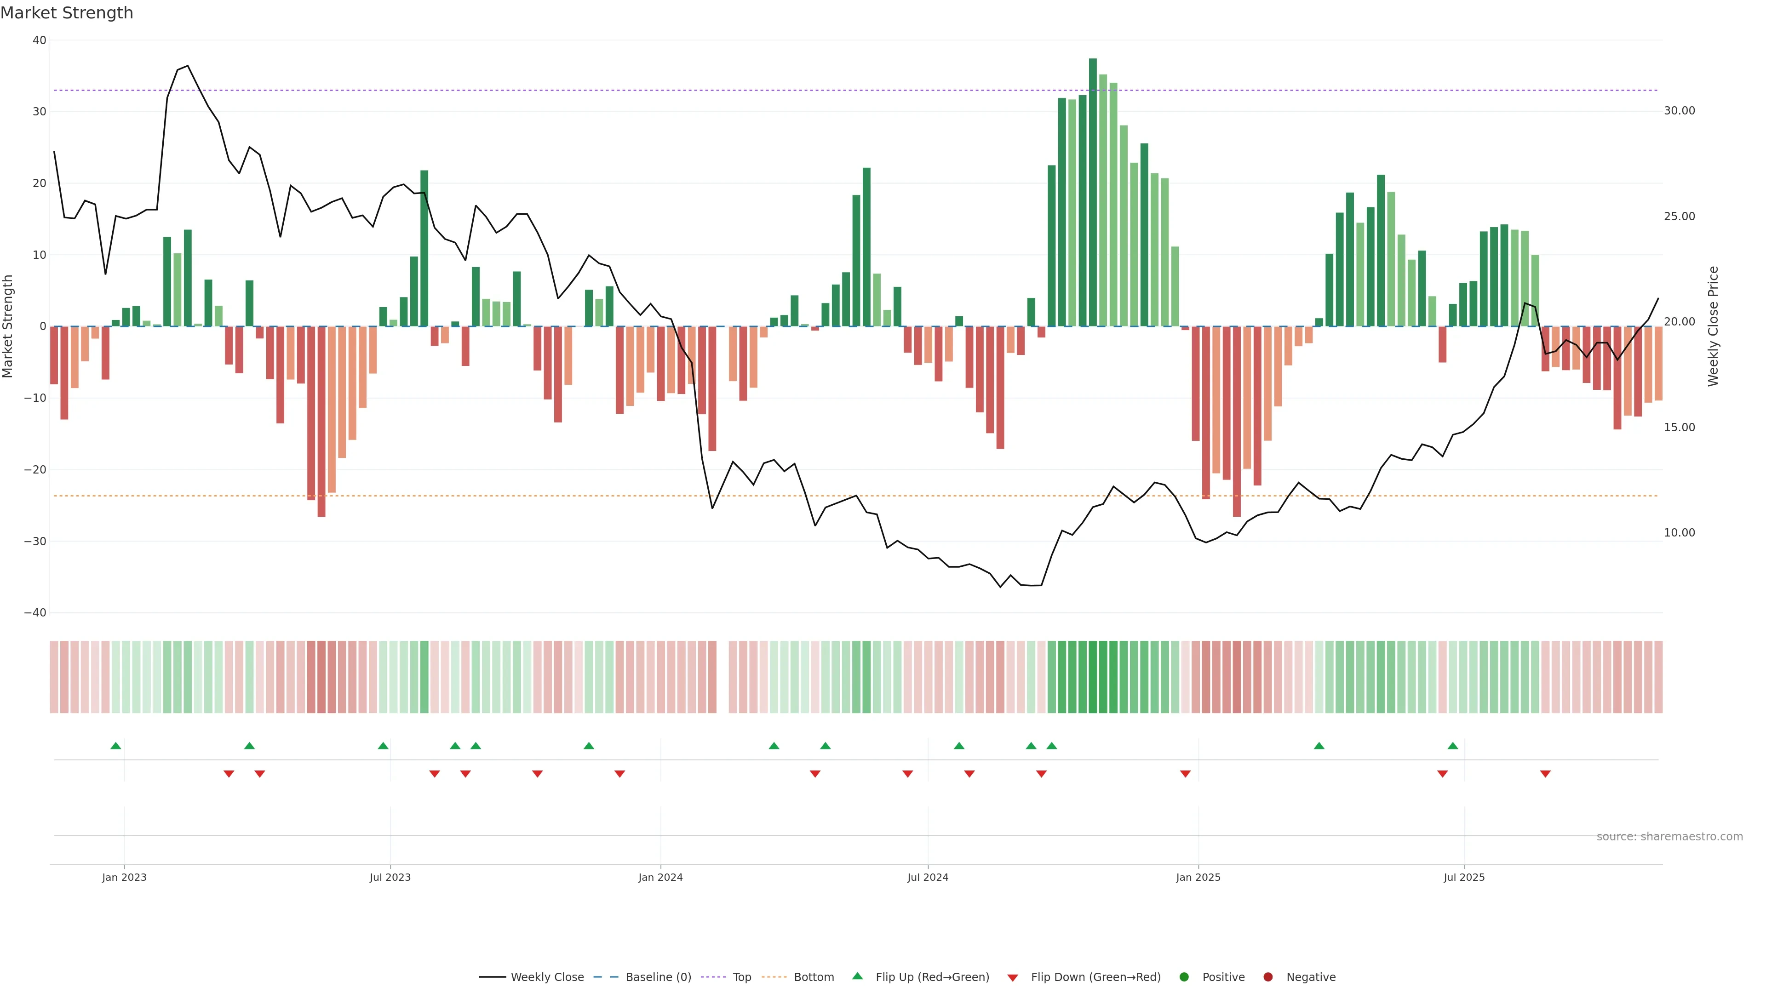The height and width of the screenshot is (993, 1766).
Task: Click the Flip Up green triangle legend icon
Action: 857,976
